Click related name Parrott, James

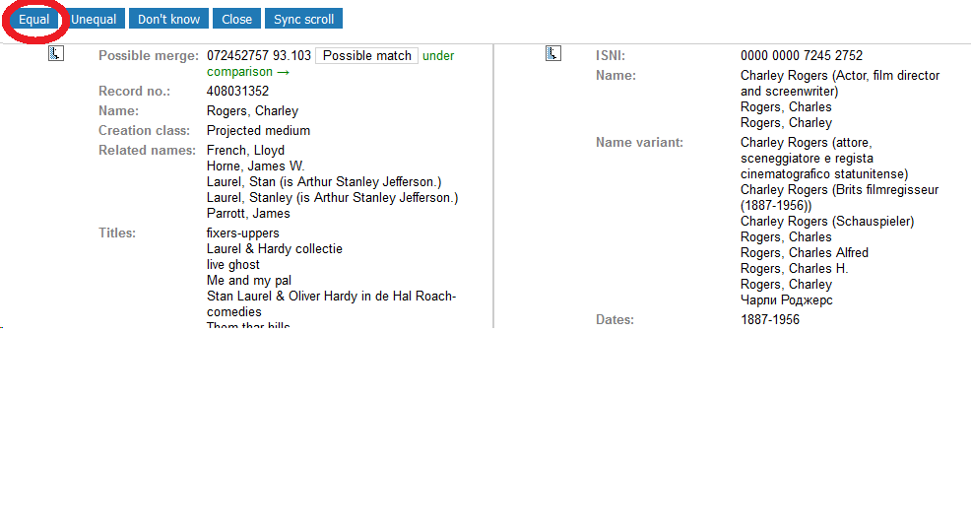[248, 214]
